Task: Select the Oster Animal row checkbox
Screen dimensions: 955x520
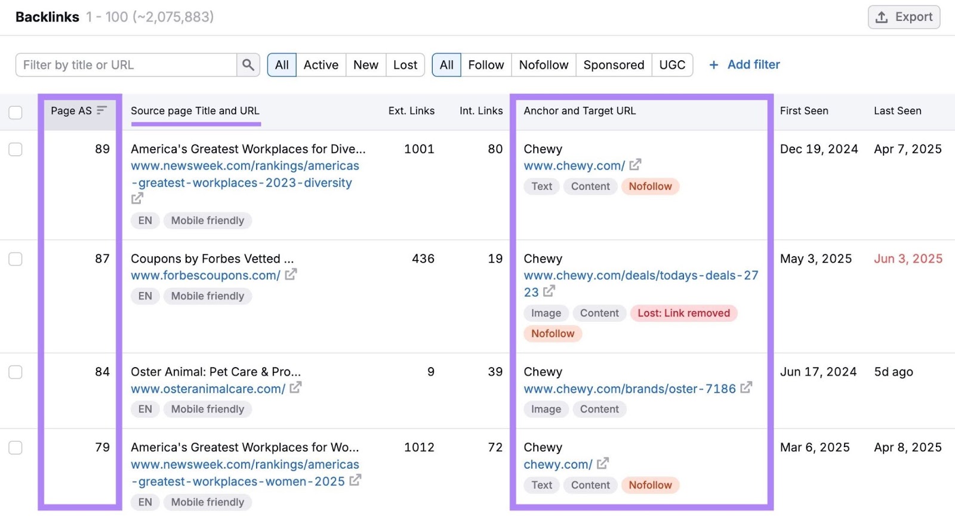Action: [x=16, y=372]
